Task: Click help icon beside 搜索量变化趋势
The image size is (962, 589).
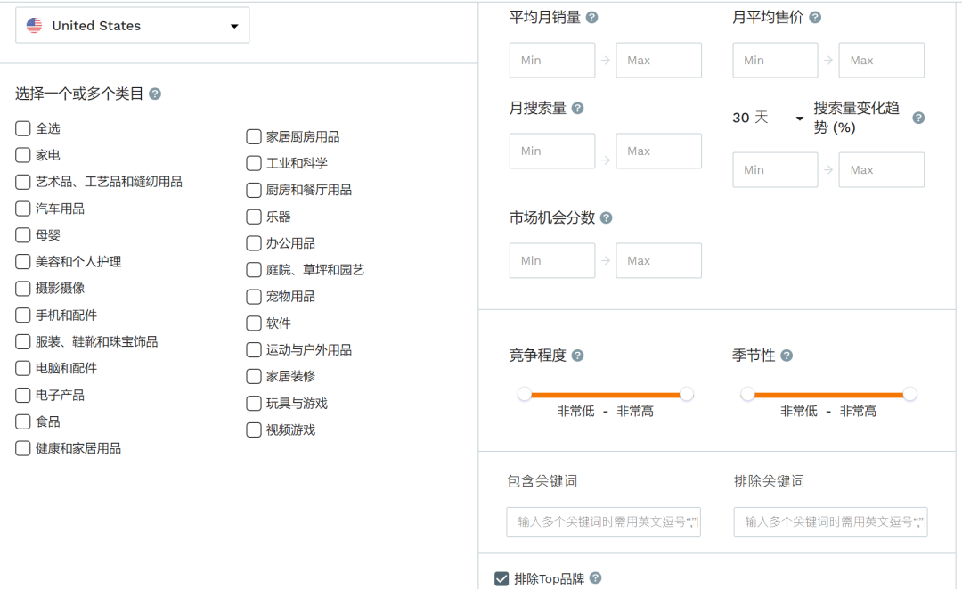Action: point(918,118)
